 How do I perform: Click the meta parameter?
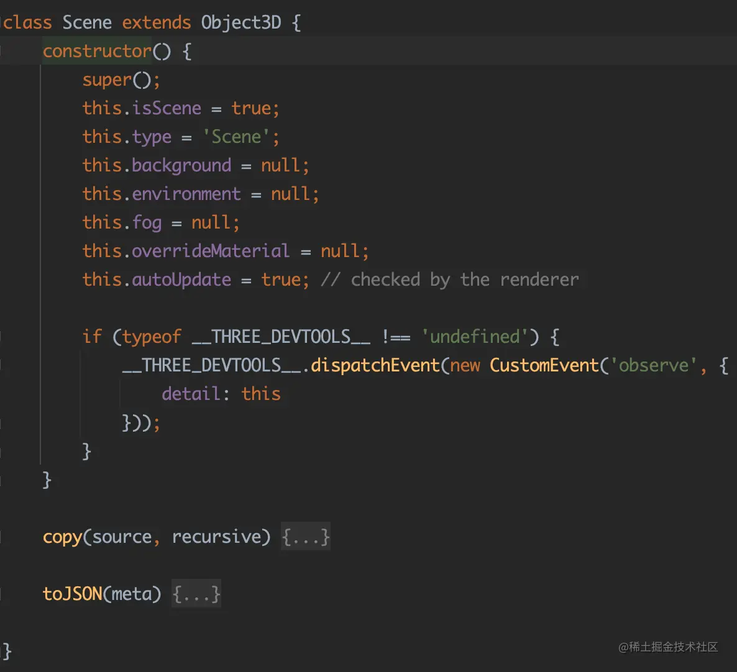coord(132,594)
